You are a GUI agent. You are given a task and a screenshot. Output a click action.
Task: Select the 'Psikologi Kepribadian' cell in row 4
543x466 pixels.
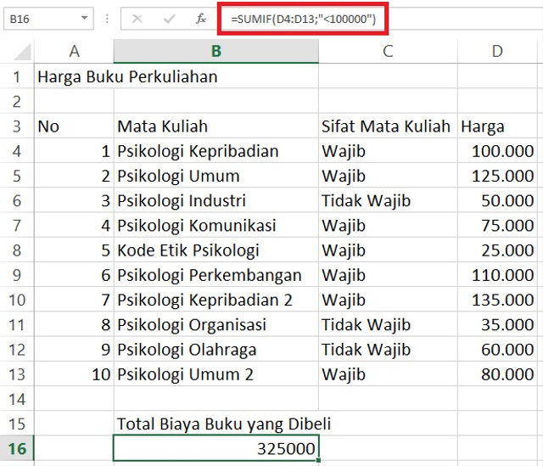click(216, 151)
